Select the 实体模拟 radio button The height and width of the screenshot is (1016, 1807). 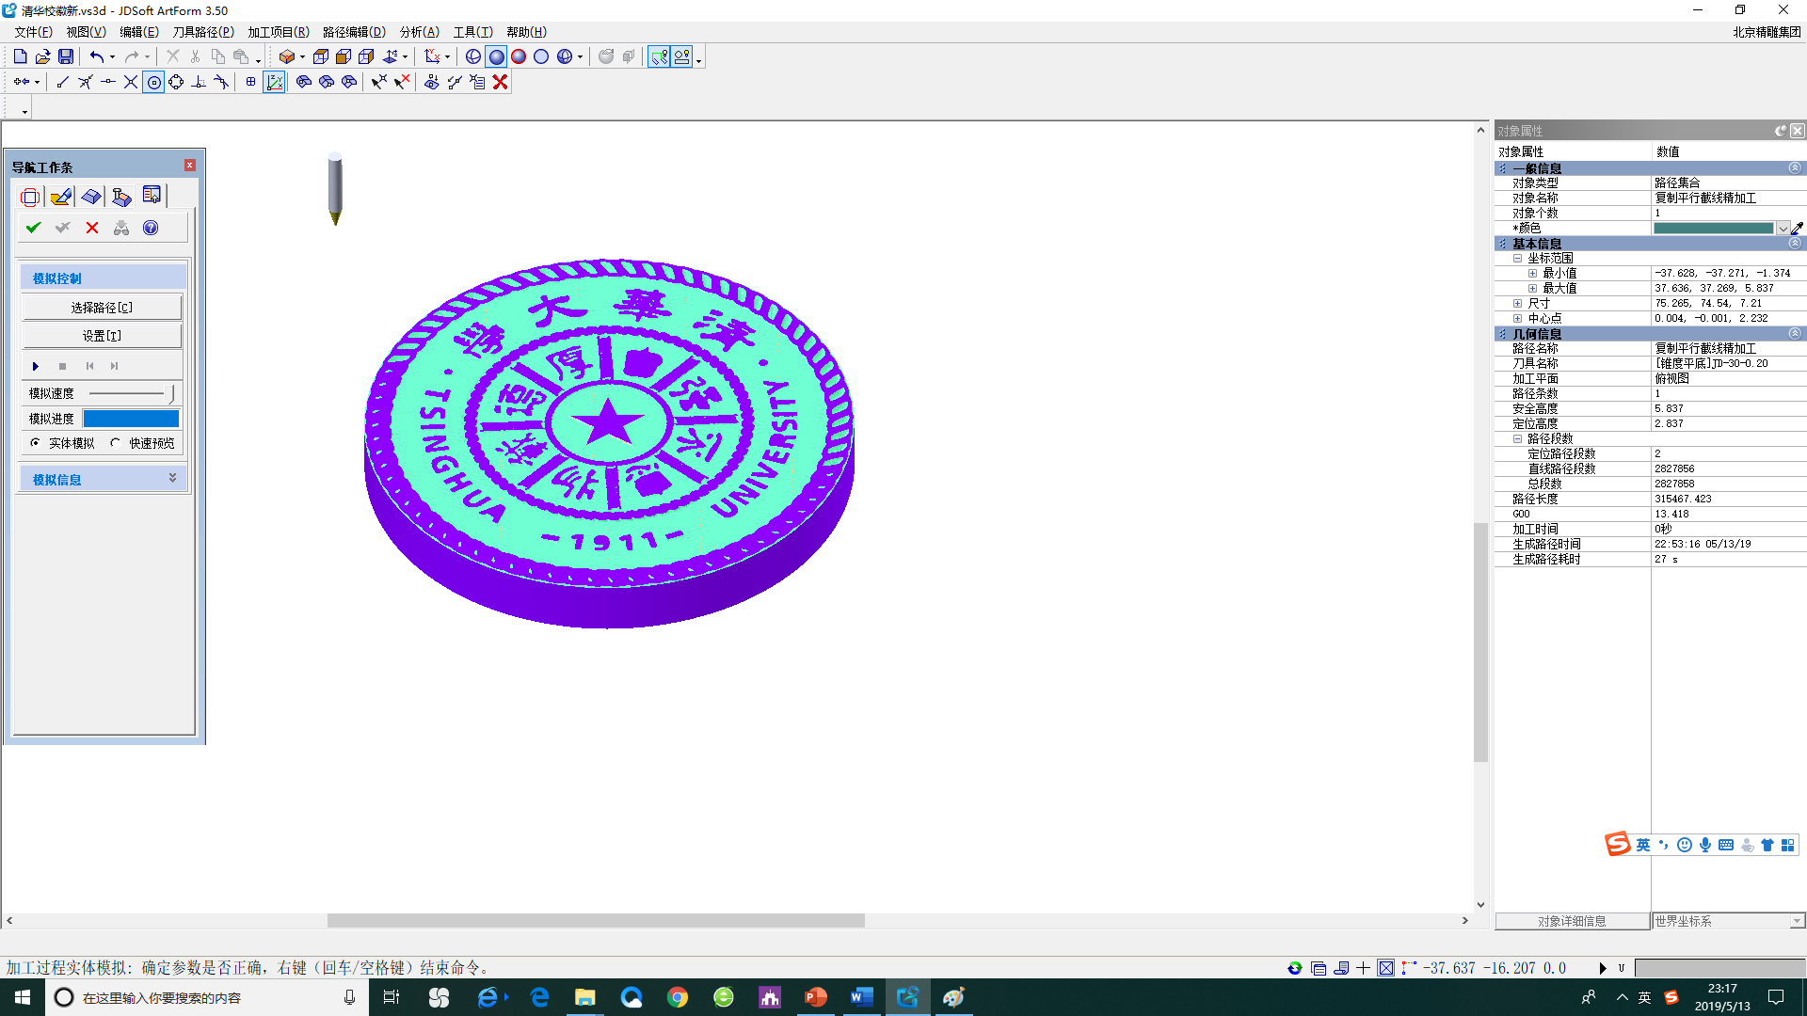click(x=36, y=443)
